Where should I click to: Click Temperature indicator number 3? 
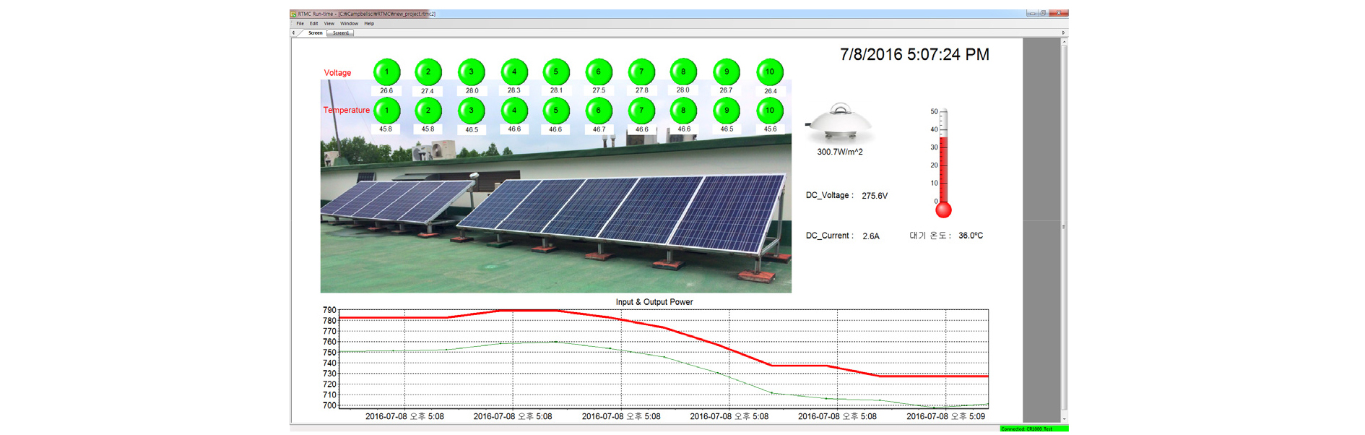tap(472, 111)
